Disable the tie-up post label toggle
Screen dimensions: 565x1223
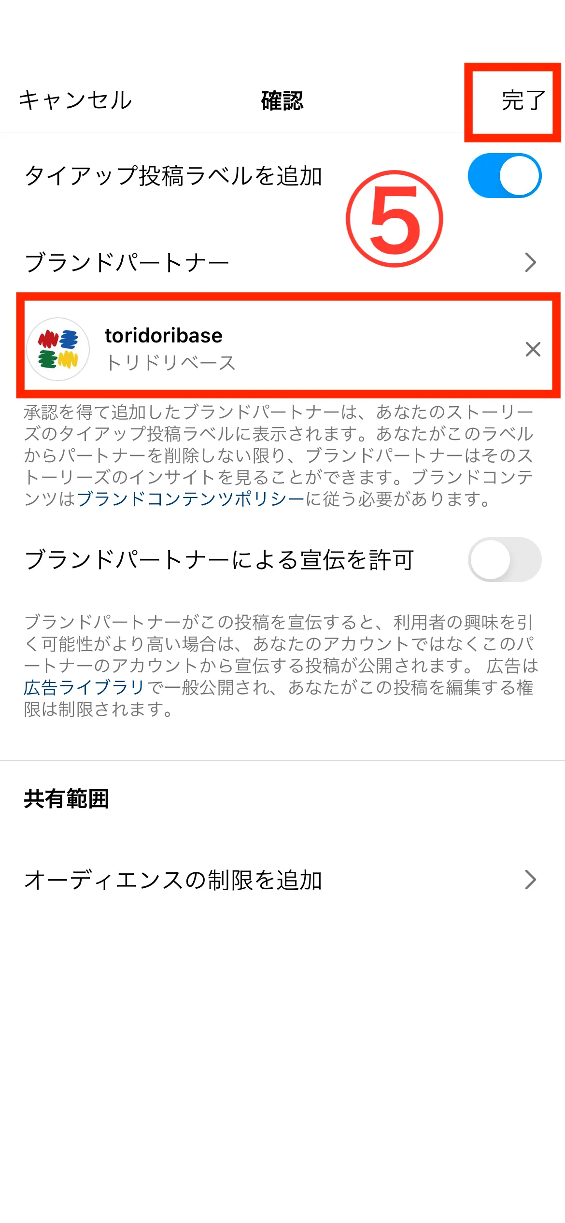[505, 176]
